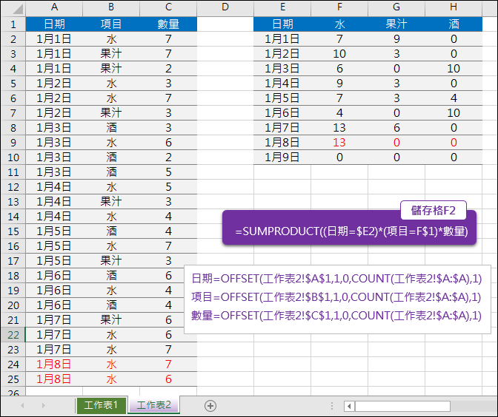Click the previous sheet navigation arrow
This screenshot has width=498, height=417.
22,405
